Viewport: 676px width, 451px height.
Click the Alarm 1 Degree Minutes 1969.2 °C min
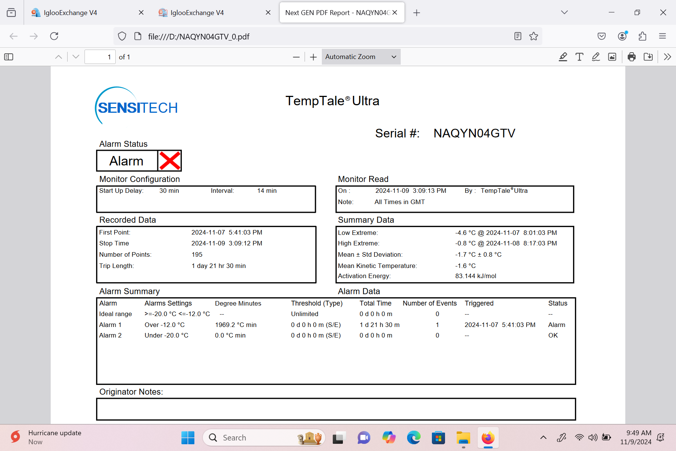(235, 325)
